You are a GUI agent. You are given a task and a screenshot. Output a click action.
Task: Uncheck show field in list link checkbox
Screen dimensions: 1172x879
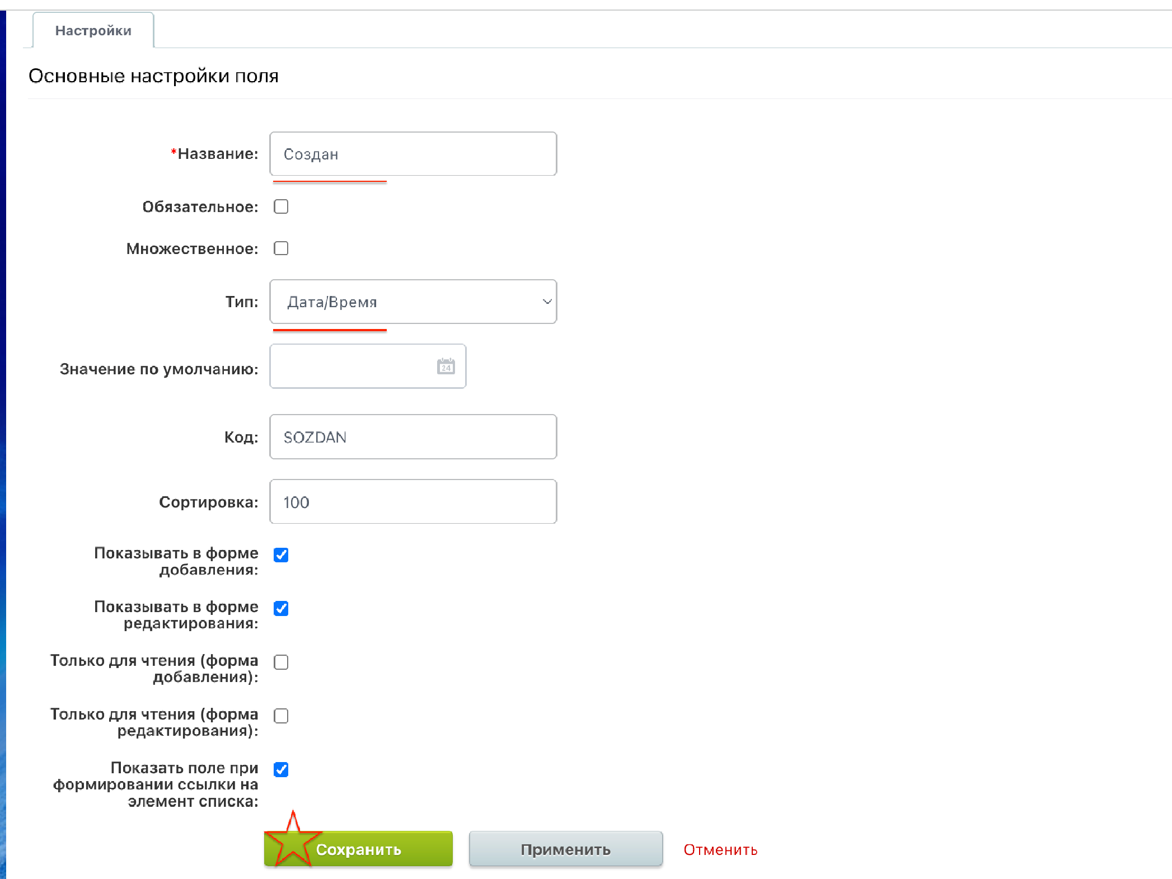click(x=281, y=769)
